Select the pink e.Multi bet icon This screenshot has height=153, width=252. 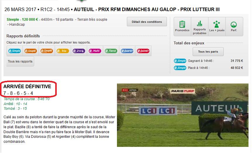pos(95,51)
